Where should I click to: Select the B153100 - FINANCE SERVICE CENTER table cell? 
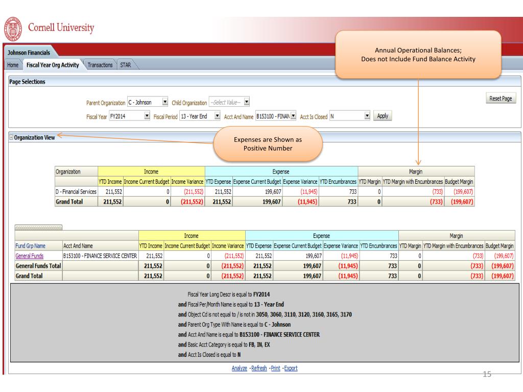point(100,256)
